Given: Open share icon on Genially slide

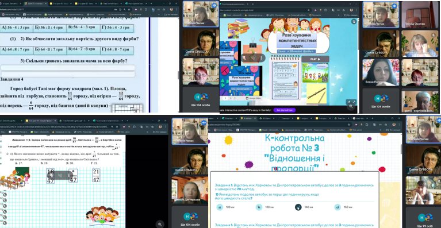Looking at the screenshot, I should pos(349,102).
